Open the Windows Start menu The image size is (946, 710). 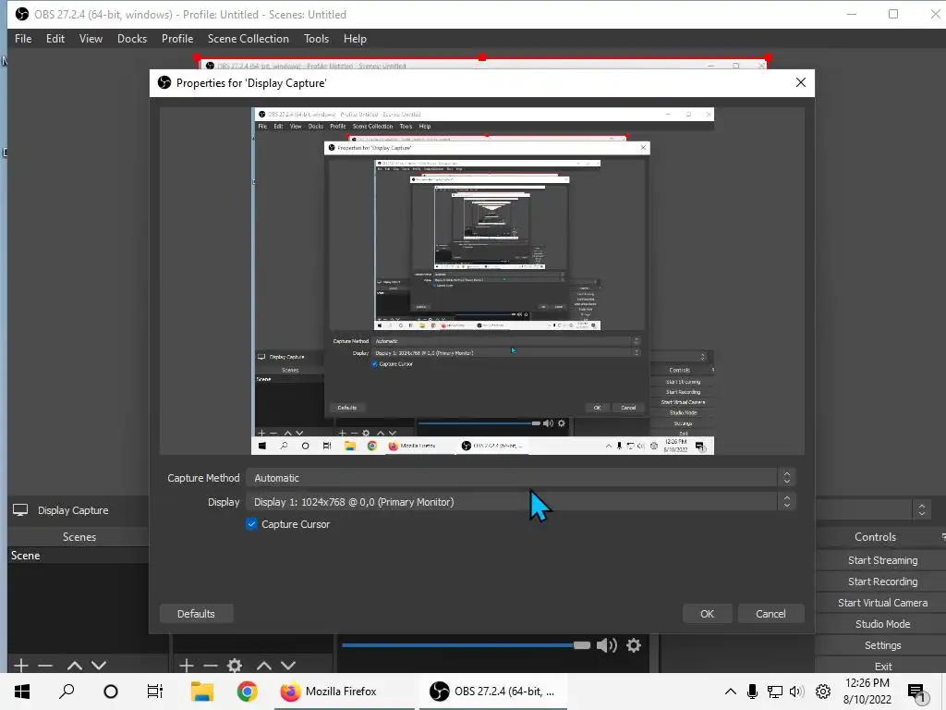coord(22,692)
